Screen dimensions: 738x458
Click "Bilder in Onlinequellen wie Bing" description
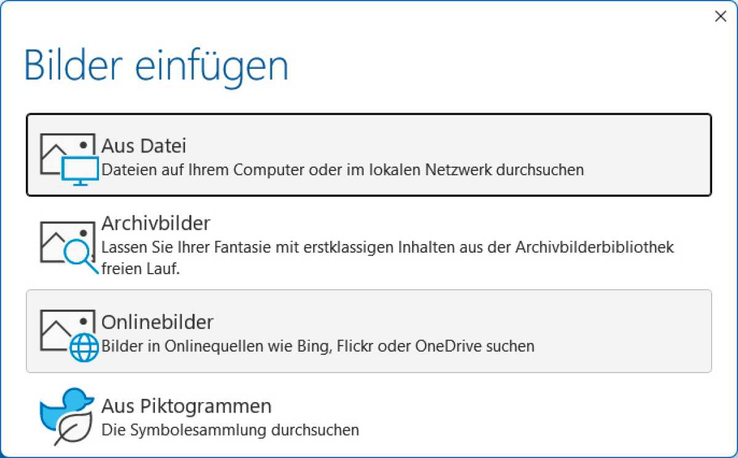point(317,346)
